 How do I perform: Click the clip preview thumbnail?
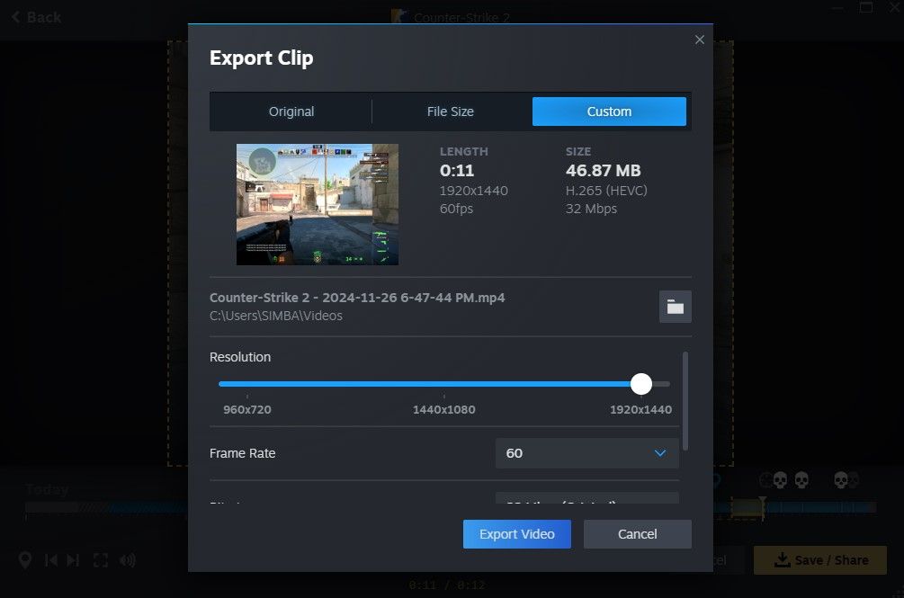click(318, 204)
